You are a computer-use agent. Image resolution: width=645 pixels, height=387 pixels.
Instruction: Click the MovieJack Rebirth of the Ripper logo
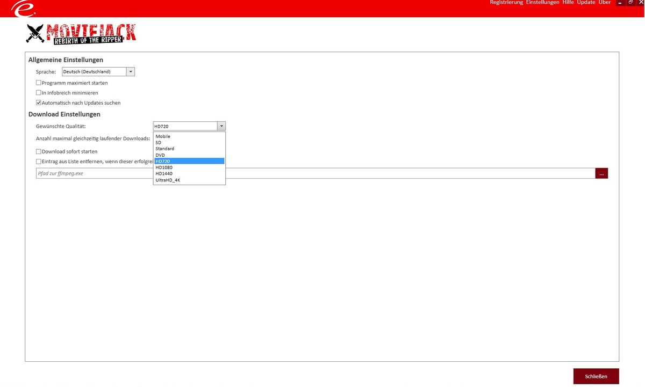(x=81, y=34)
